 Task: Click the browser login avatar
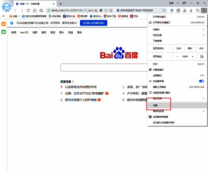pyautogui.click(x=7, y=7)
